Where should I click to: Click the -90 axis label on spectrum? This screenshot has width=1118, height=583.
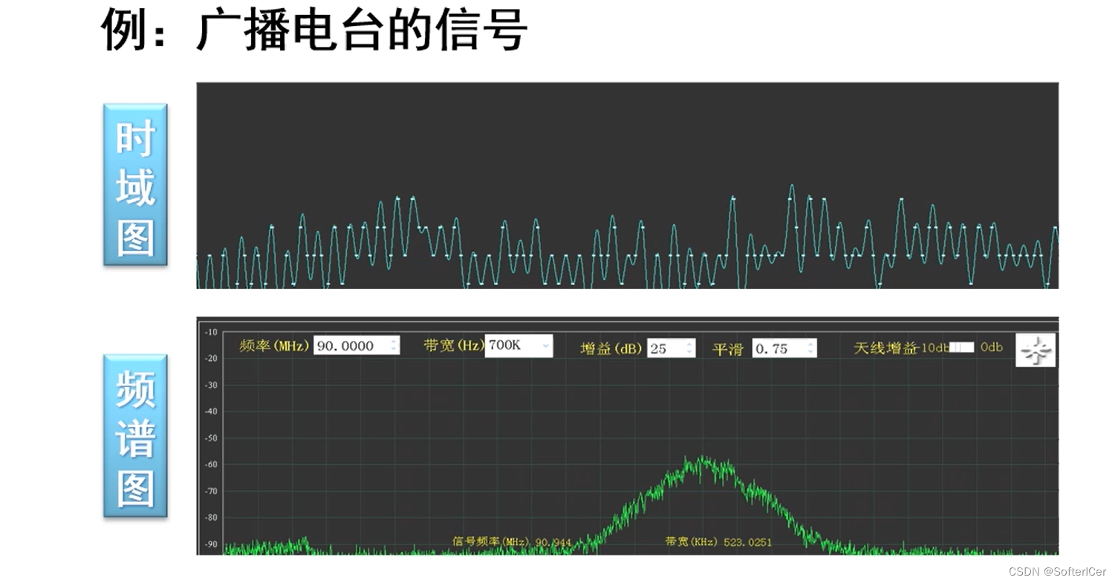tap(211, 544)
